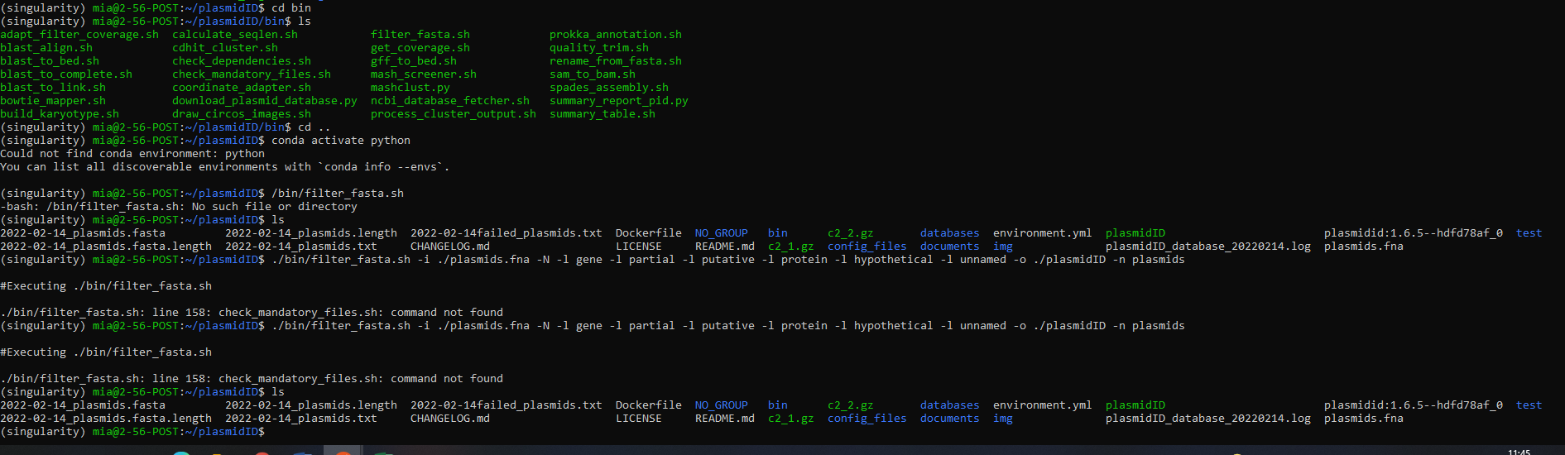Select quality_trim.sh in the listing
This screenshot has width=1565, height=455.
599,48
